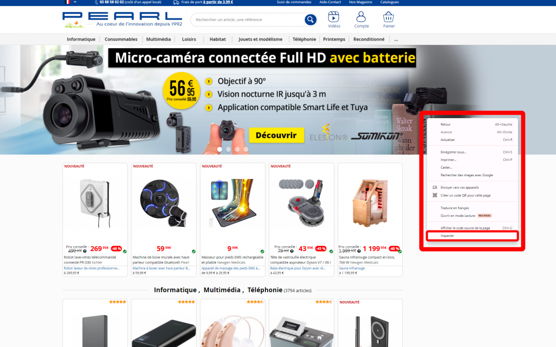Open the Robot laveur de vitres professionne... link
Screen dimensions: 556x347
point(91,268)
